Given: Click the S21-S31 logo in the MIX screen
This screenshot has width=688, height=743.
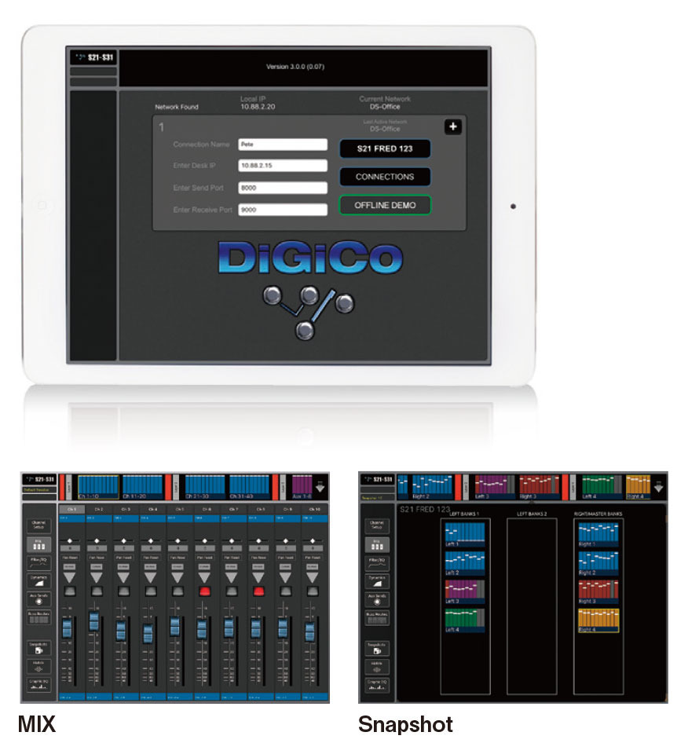Looking at the screenshot, I should [40, 480].
